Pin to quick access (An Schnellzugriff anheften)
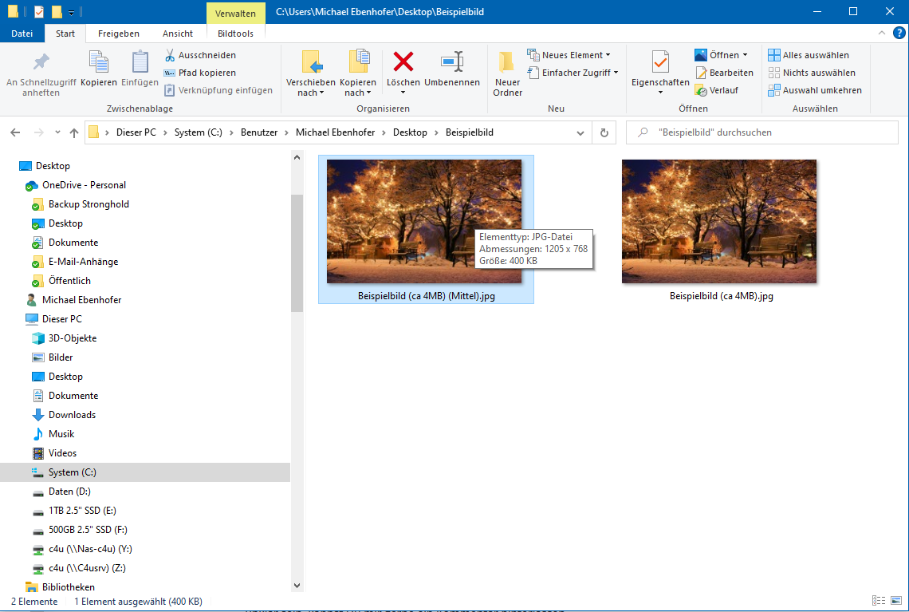This screenshot has width=909, height=612. point(41,73)
